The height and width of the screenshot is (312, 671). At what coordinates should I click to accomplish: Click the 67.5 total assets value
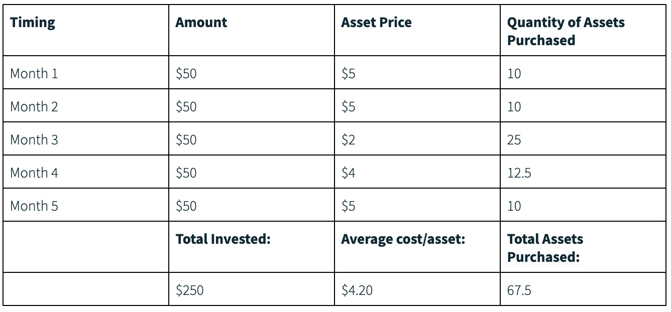pos(519,289)
